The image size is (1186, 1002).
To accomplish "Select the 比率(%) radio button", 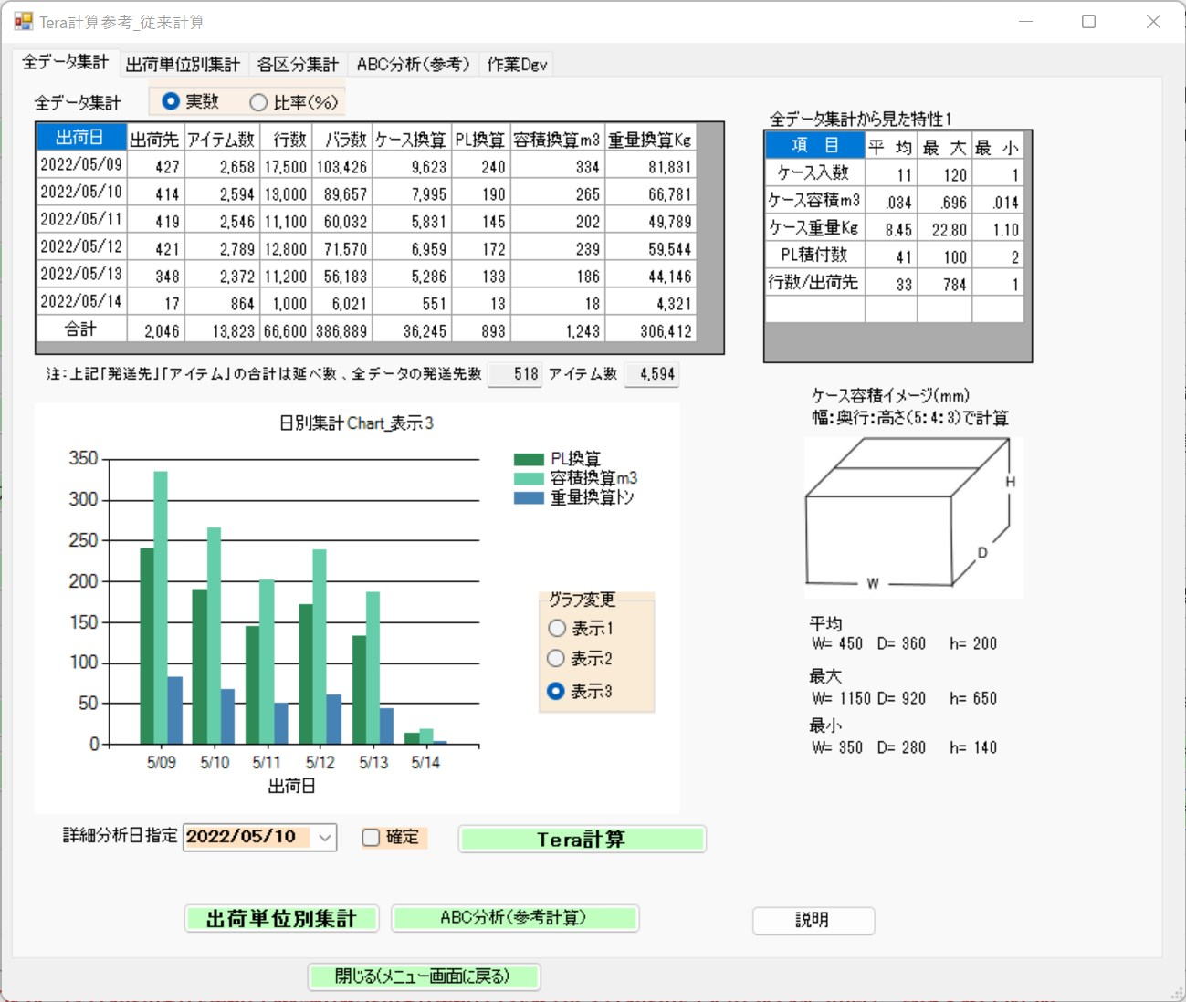I will tap(259, 102).
